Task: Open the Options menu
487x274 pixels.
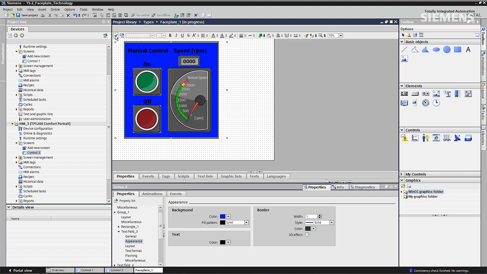Action: coord(70,9)
